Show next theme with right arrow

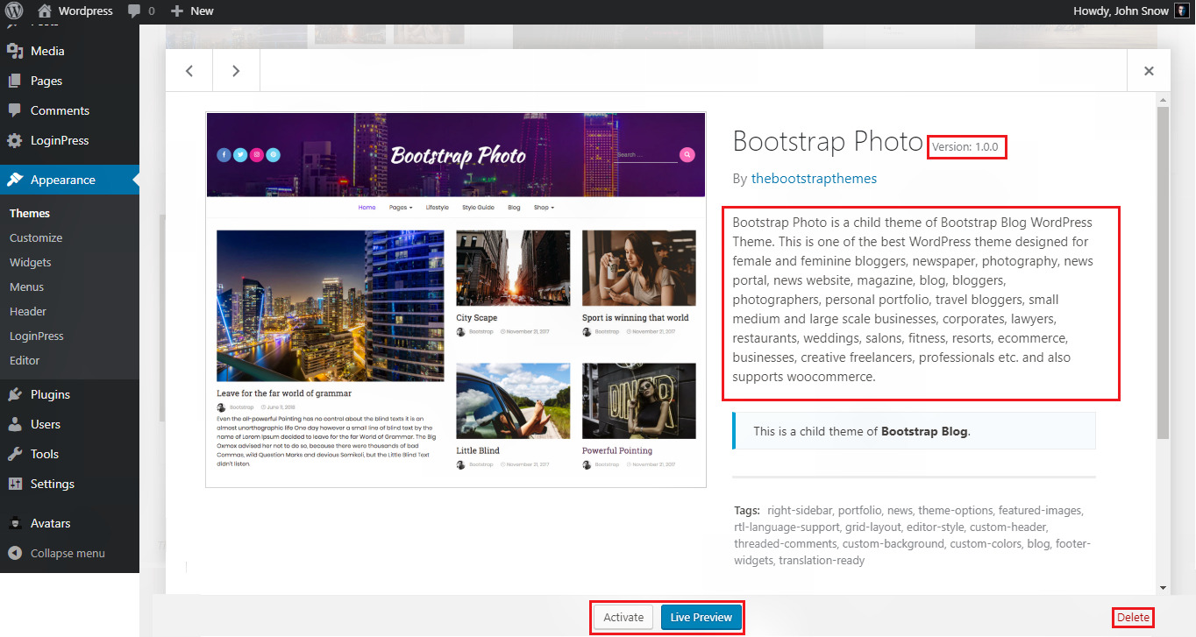(x=236, y=71)
